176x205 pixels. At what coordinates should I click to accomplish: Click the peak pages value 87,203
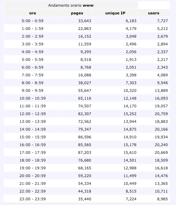coord(85,152)
